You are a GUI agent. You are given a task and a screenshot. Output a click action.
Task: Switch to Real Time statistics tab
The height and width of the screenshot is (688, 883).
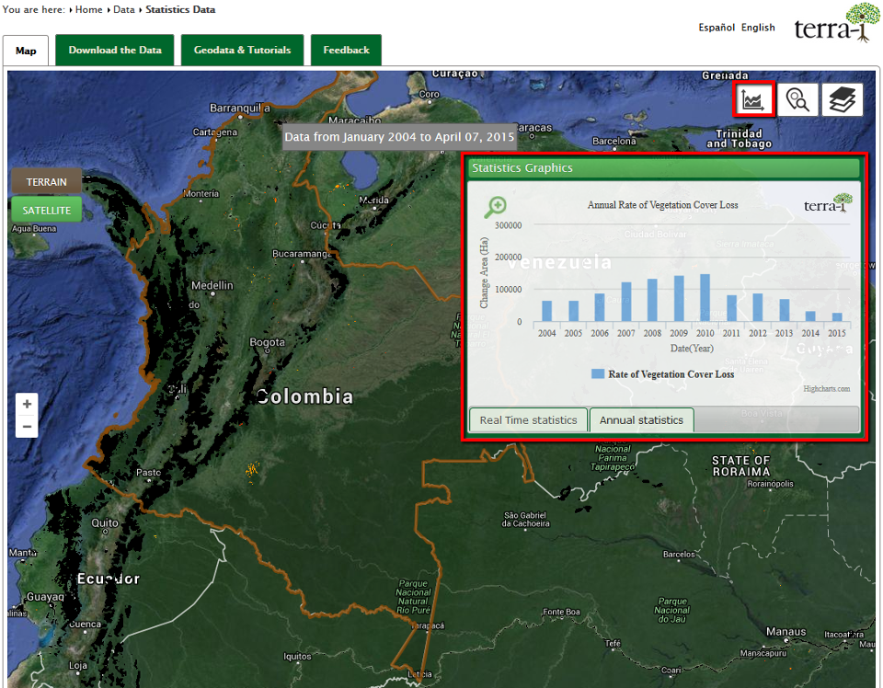click(528, 420)
